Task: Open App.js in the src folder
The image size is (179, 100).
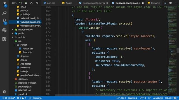Action: tap(23, 60)
